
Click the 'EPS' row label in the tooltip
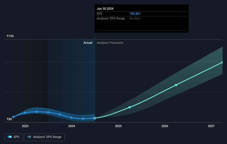(x=100, y=14)
